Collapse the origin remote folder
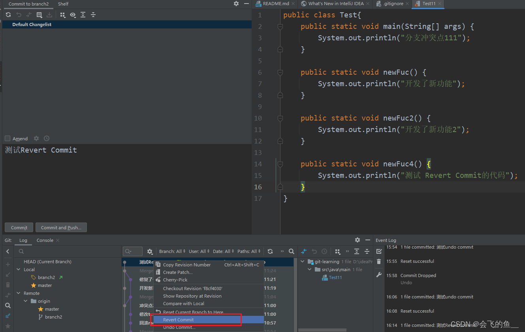 [x=26, y=301]
